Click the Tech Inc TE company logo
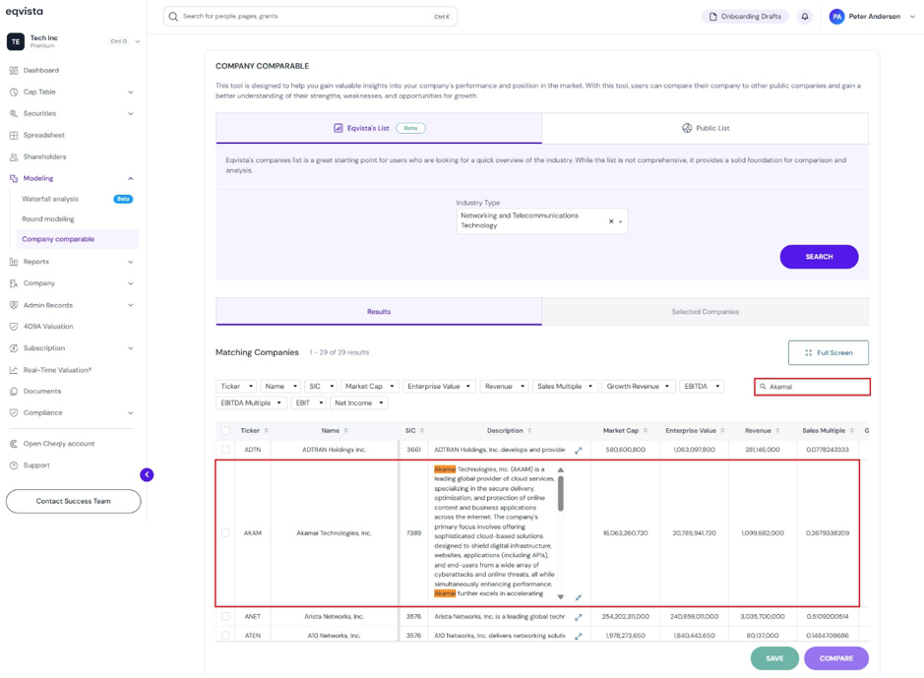 [x=16, y=42]
